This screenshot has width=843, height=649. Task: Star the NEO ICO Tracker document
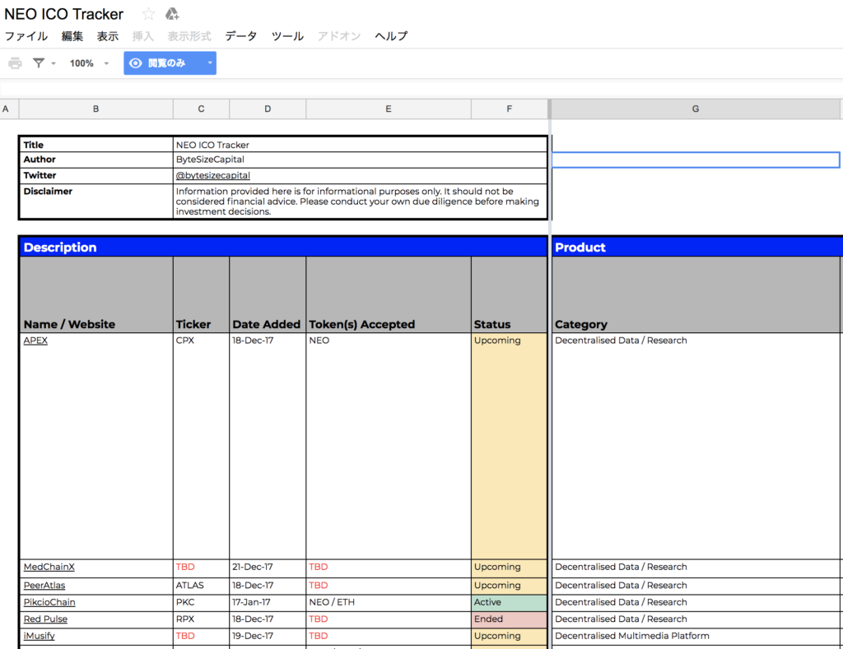pyautogui.click(x=148, y=14)
